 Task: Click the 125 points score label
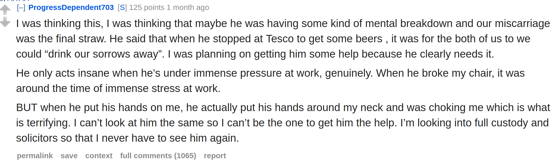147,8
